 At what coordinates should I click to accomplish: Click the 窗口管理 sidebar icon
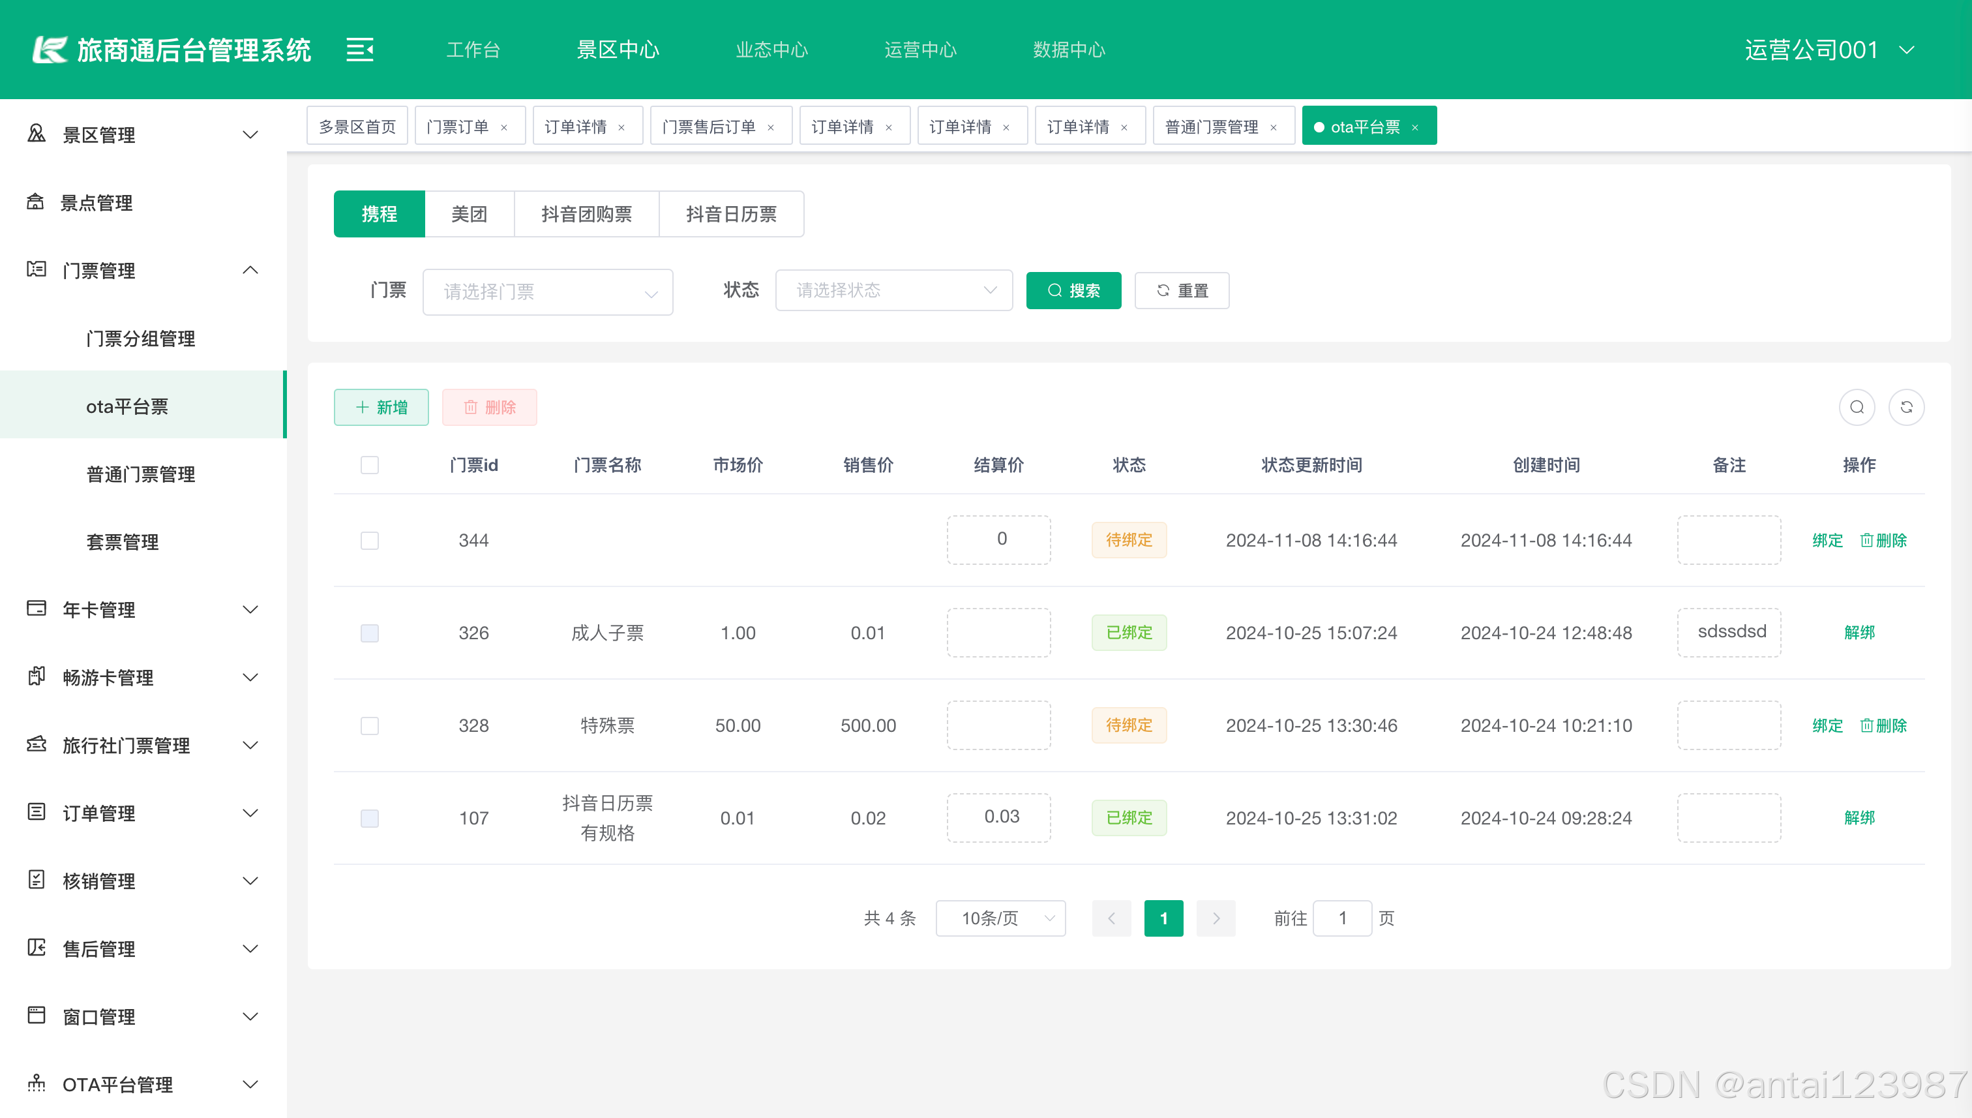pos(36,1015)
